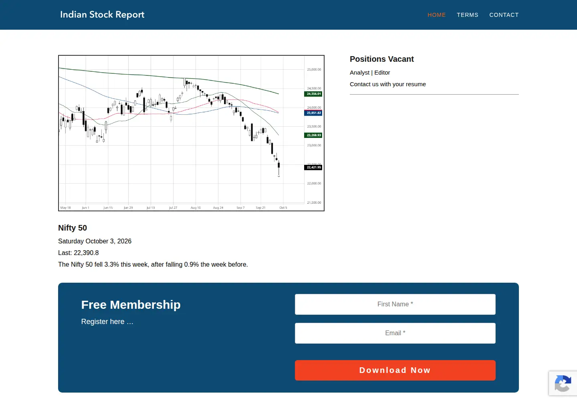577x401 pixels.
Task: Go to the HOME menu item
Action: click(x=437, y=15)
